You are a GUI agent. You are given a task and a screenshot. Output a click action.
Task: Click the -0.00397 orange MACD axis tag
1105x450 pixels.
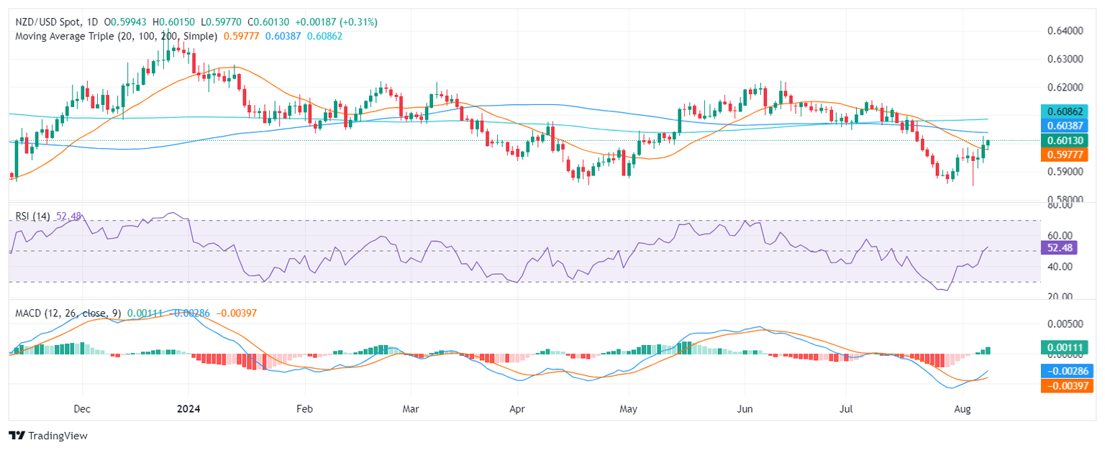coord(1067,385)
